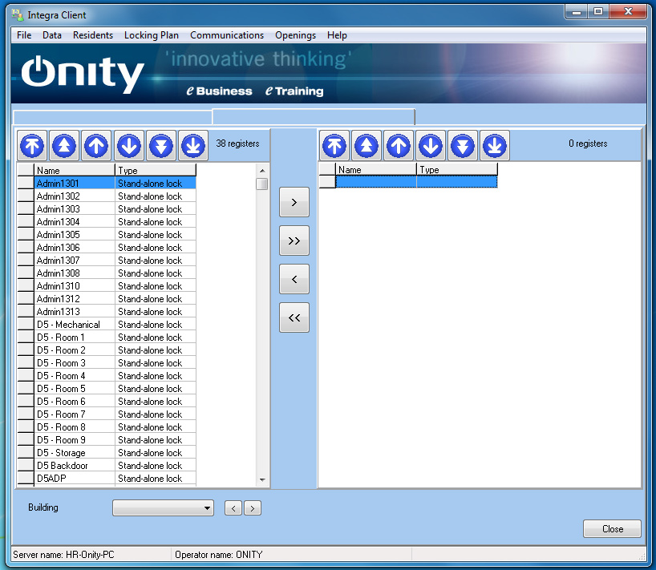Screen dimensions: 656x570
Task: Click the left list scrollbar down arrow
Action: point(262,479)
